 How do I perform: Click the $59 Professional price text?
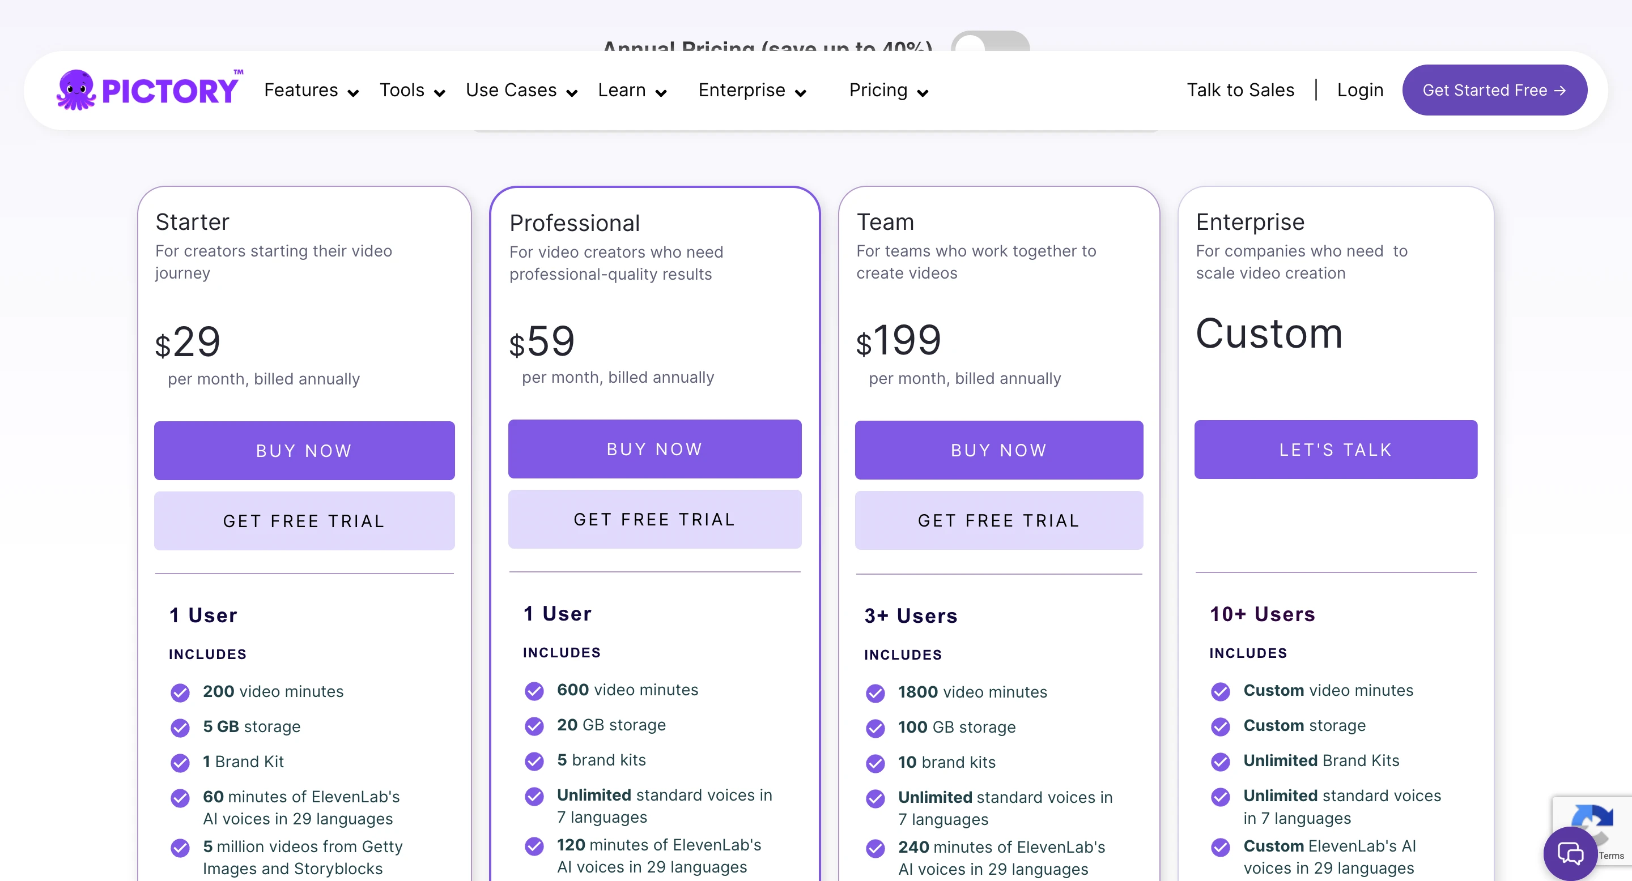point(542,341)
